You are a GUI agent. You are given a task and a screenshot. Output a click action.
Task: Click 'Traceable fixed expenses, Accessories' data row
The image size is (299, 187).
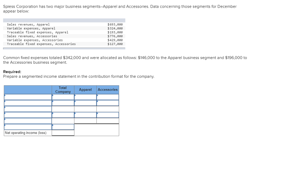(x=41, y=44)
